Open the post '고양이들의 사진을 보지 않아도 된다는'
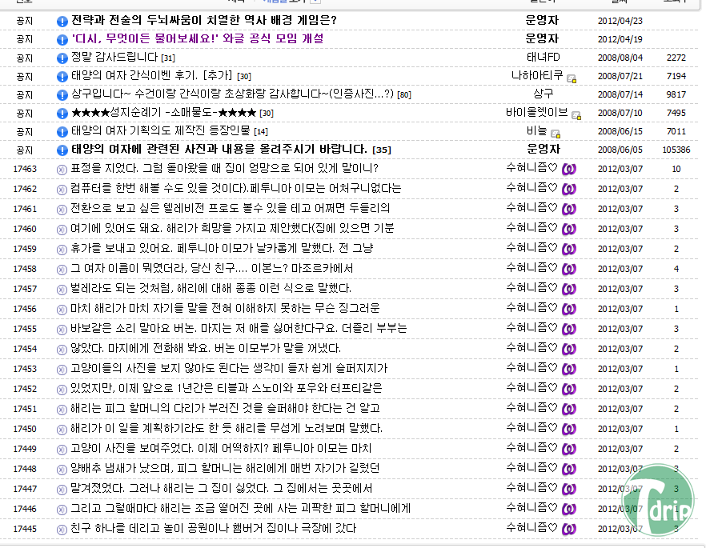The height and width of the screenshot is (548, 706). [x=229, y=369]
